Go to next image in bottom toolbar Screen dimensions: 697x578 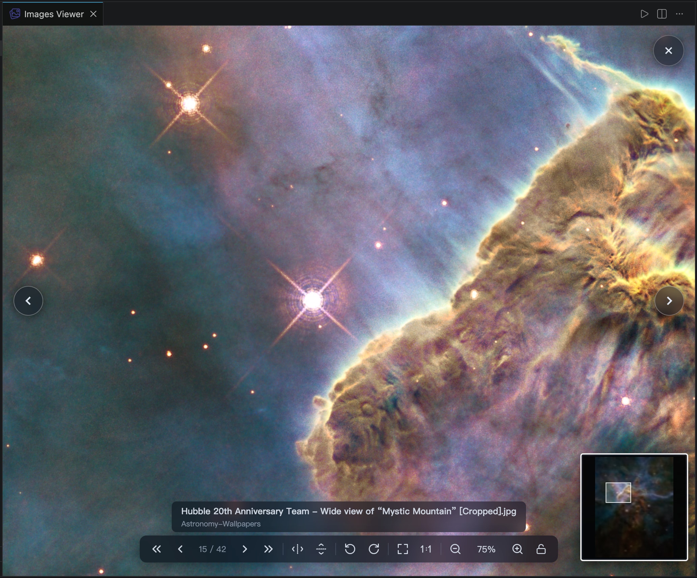point(245,549)
